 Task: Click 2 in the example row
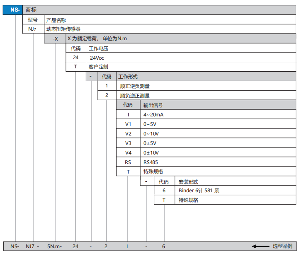tap(106, 246)
